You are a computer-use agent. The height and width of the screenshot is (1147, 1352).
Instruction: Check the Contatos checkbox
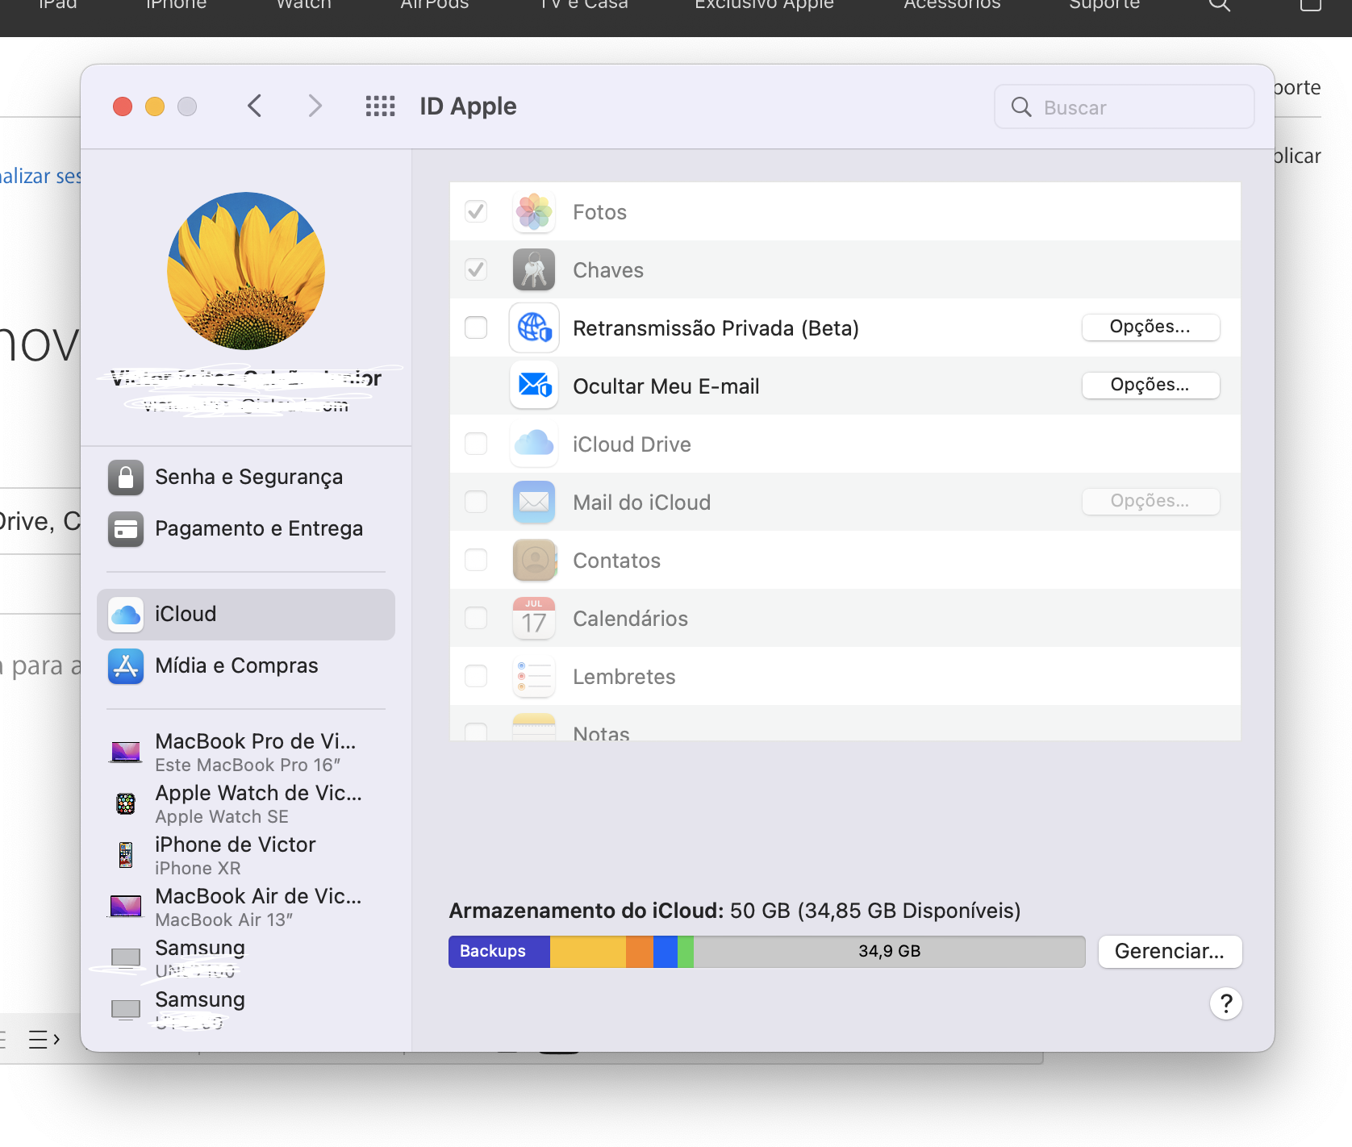476,560
